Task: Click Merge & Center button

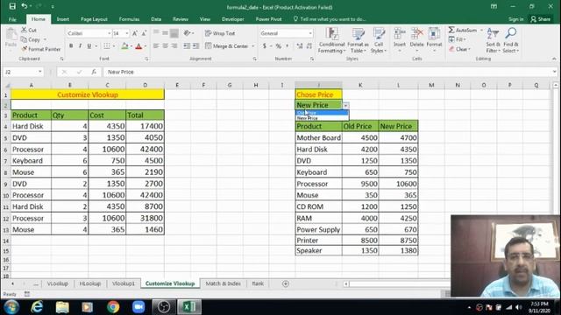Action: 227,46
